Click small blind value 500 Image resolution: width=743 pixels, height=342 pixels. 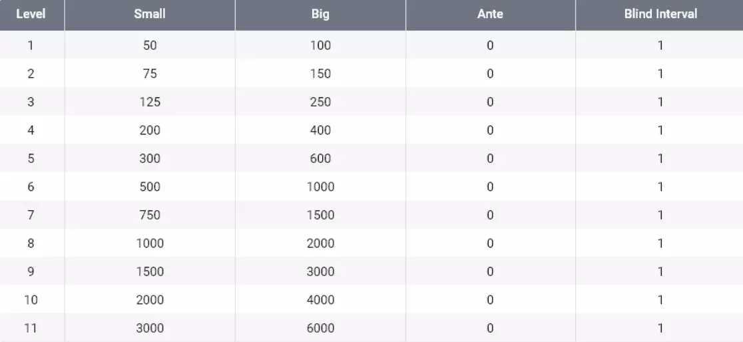click(x=150, y=187)
